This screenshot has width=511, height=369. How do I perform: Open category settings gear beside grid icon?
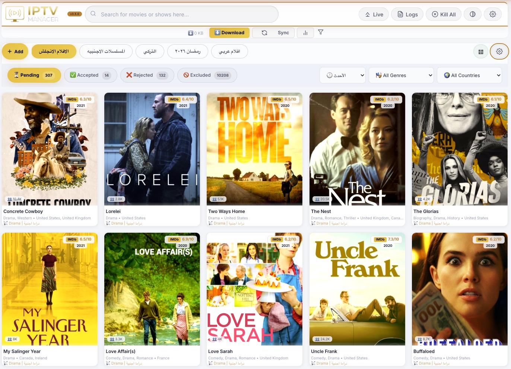[x=499, y=51]
